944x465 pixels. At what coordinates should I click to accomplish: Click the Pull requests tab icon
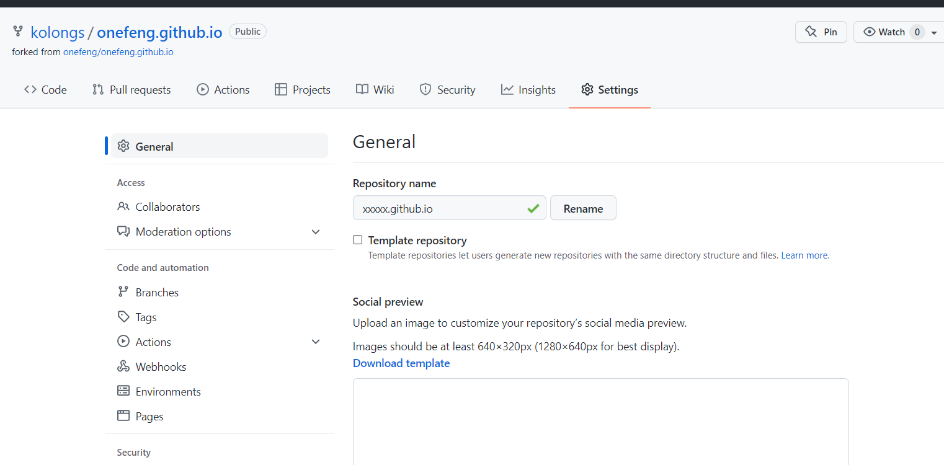[x=98, y=90]
